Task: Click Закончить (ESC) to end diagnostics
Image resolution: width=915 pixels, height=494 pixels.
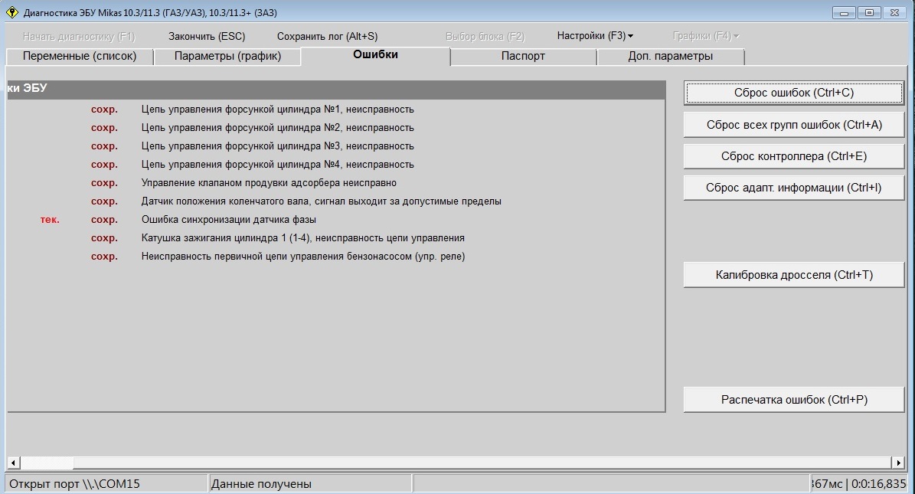Action: point(207,36)
